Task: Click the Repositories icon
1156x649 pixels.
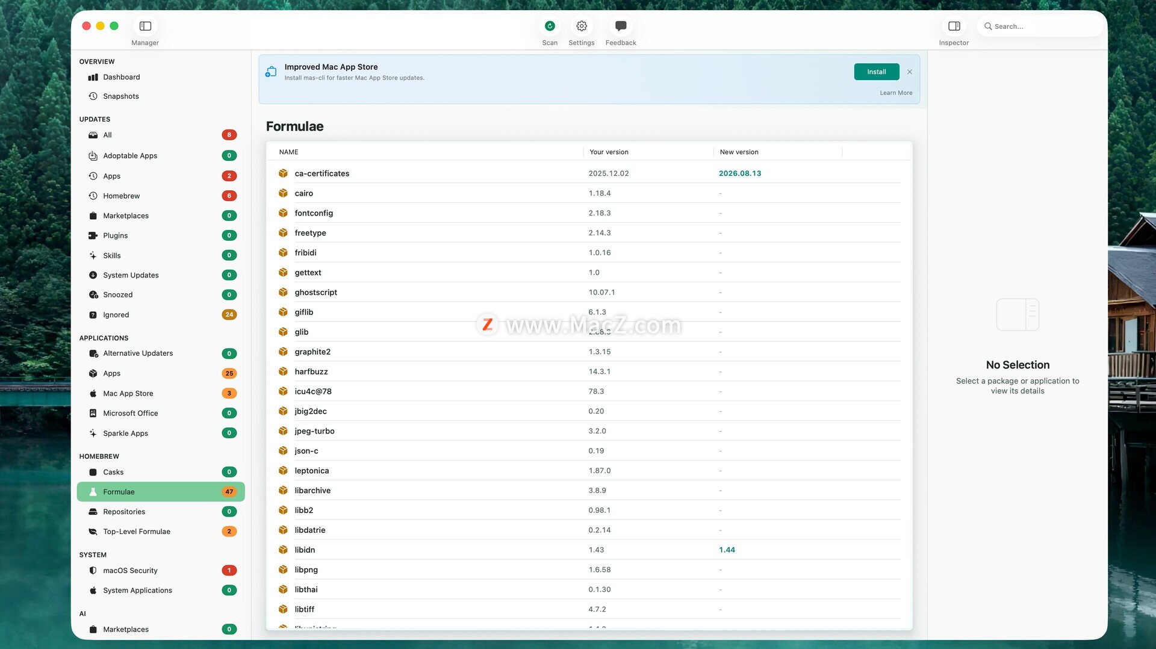Action: click(x=93, y=512)
